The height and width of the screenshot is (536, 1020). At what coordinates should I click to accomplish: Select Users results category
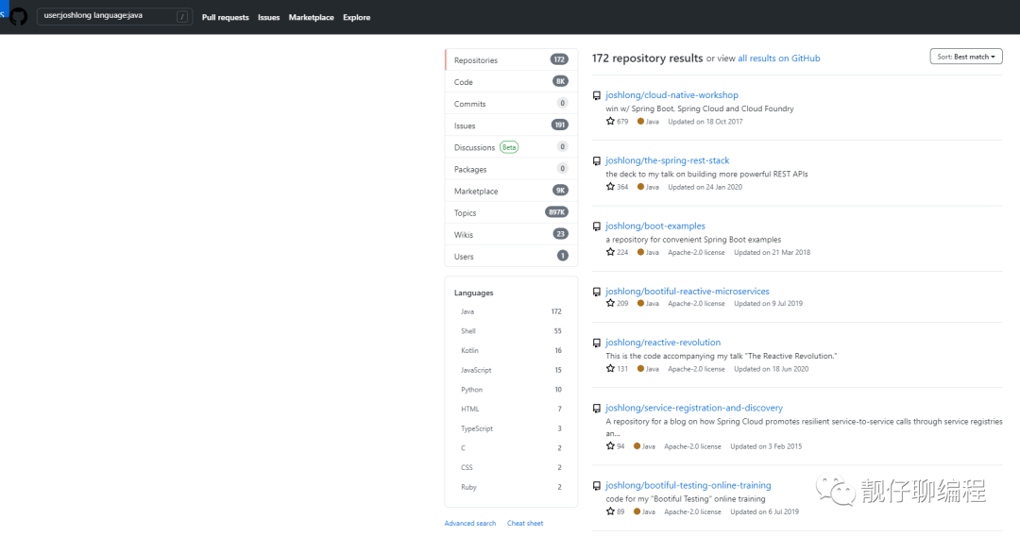click(x=511, y=256)
